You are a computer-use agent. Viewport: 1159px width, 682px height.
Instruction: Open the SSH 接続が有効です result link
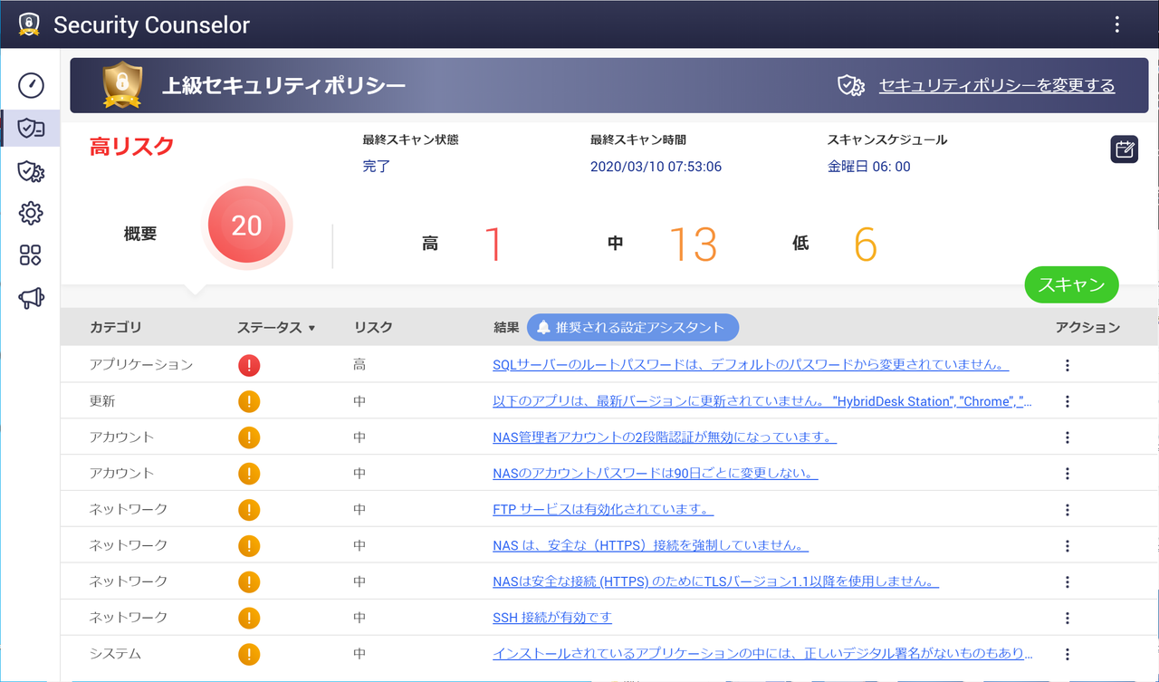tap(551, 618)
